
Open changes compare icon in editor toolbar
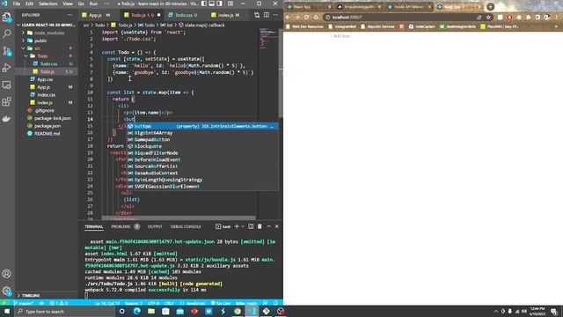click(x=257, y=15)
